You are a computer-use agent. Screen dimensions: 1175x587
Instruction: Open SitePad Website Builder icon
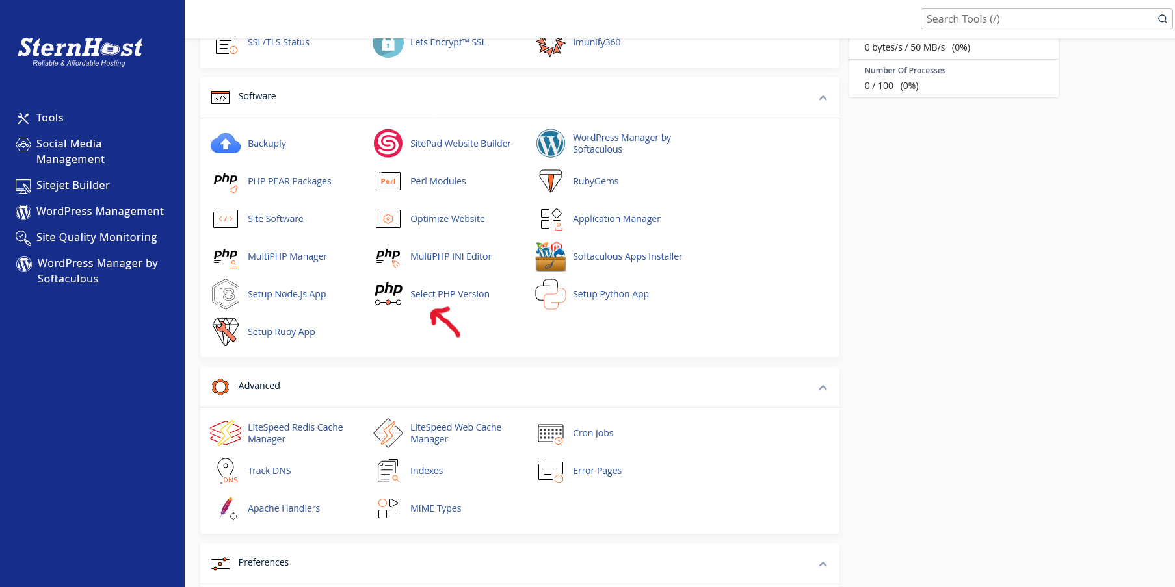[388, 144]
